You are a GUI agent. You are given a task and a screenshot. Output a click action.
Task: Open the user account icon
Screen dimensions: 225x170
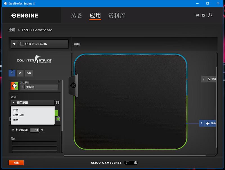[x=210, y=15]
